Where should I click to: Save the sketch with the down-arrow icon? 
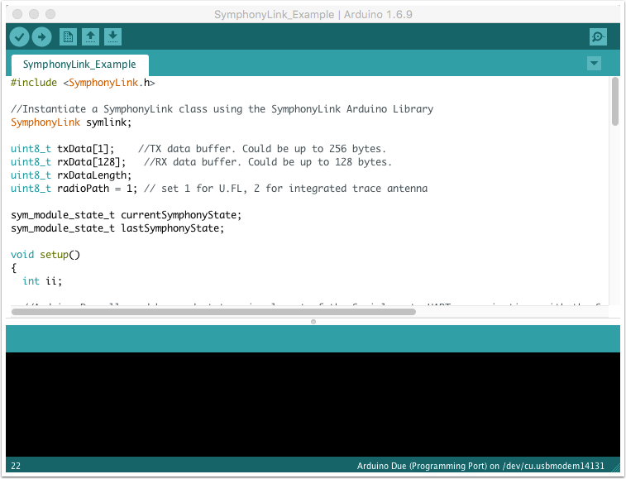click(112, 36)
